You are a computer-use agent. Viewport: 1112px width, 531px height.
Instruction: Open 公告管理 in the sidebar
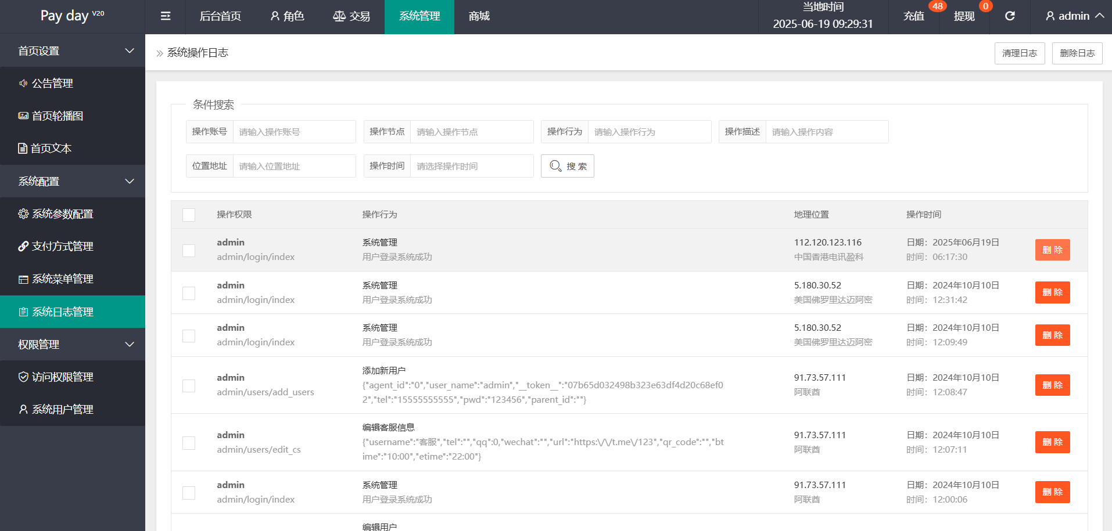coord(73,84)
